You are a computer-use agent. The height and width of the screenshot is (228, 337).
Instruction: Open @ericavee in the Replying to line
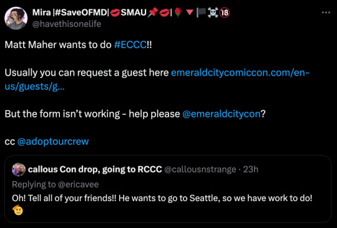(x=78, y=184)
